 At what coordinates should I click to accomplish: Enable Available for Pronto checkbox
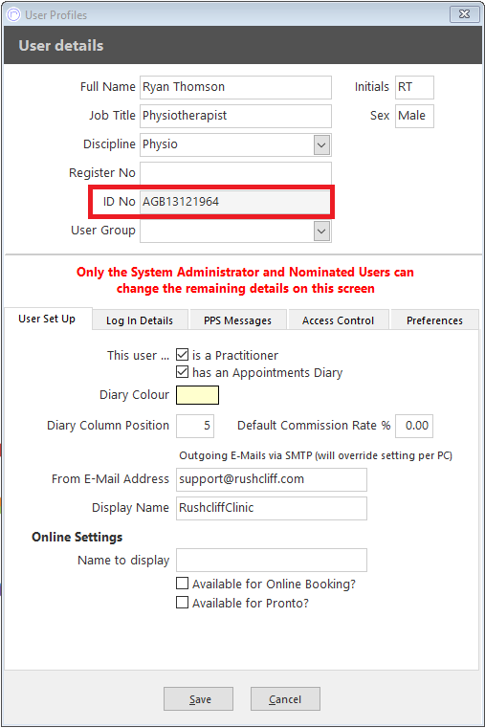pos(183,603)
